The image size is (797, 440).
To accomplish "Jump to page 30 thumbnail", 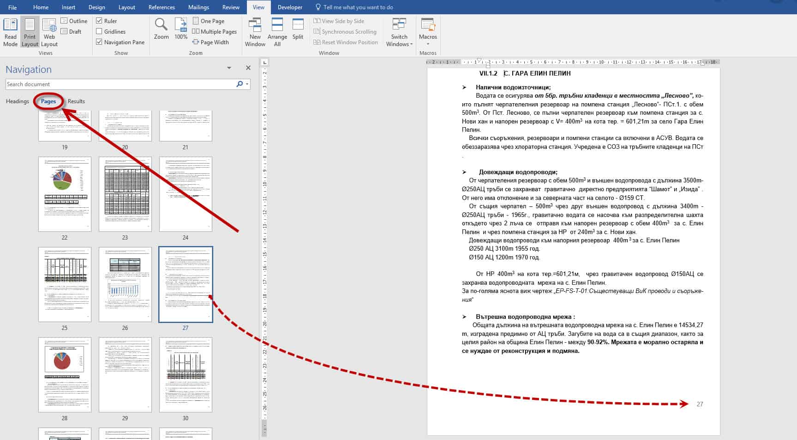I will tap(186, 375).
